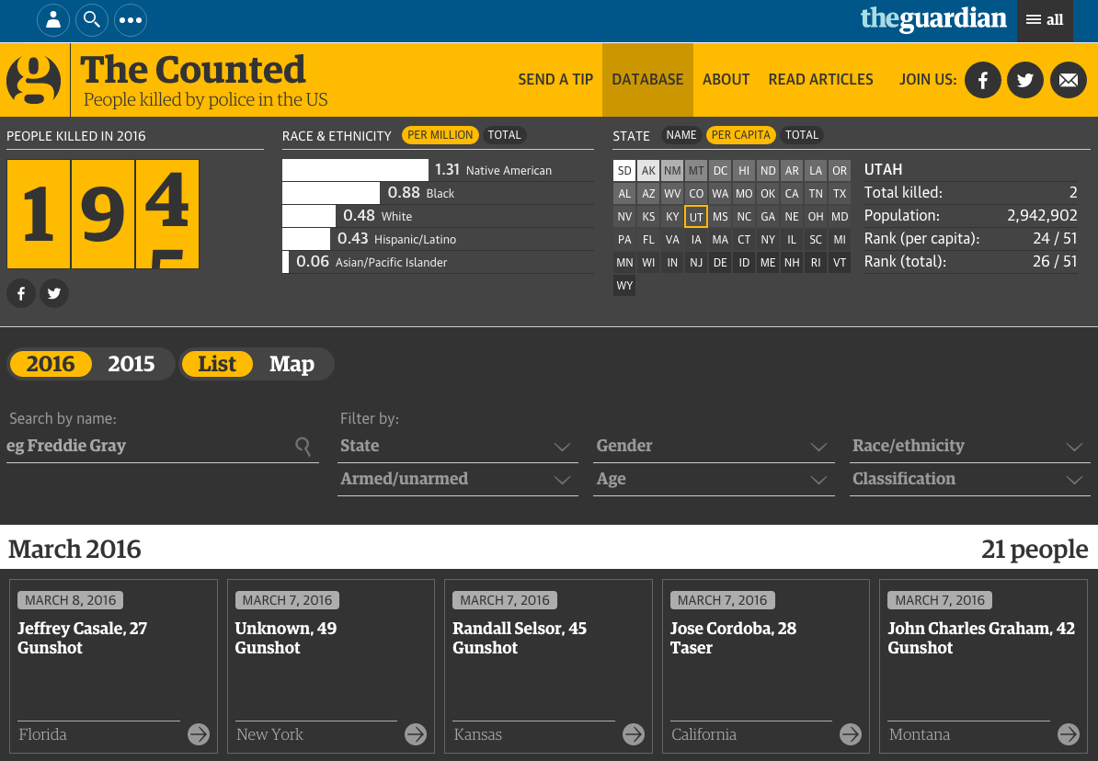Open the three-dots more options icon
Screen dimensions: 1098x761
coord(131,19)
